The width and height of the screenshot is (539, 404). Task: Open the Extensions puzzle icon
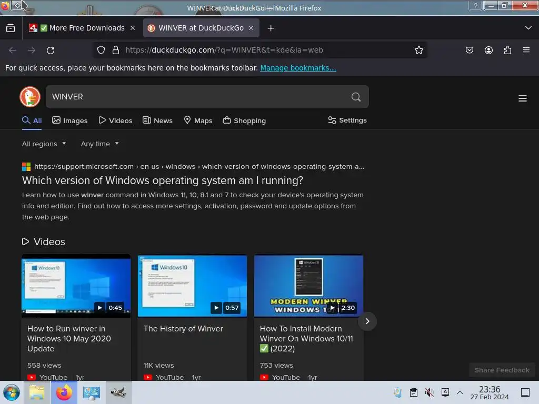coord(507,50)
